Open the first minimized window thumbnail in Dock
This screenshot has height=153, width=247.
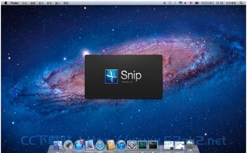[x=169, y=145]
